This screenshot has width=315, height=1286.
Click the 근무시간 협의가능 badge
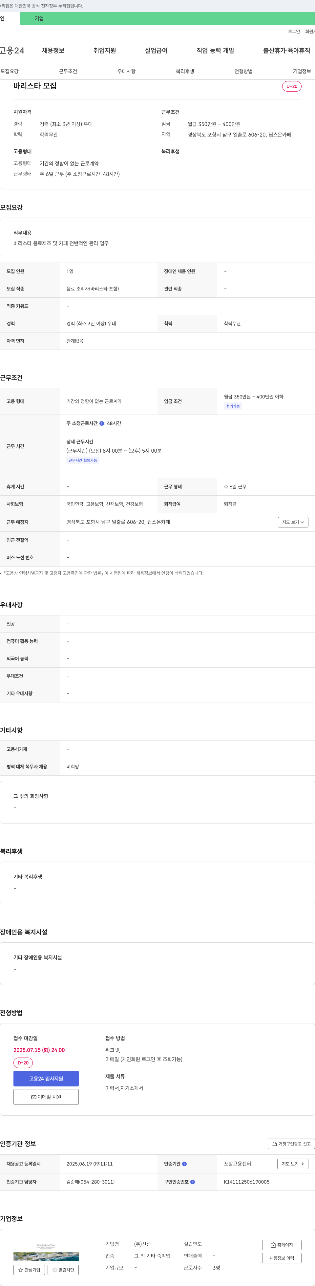(83, 460)
